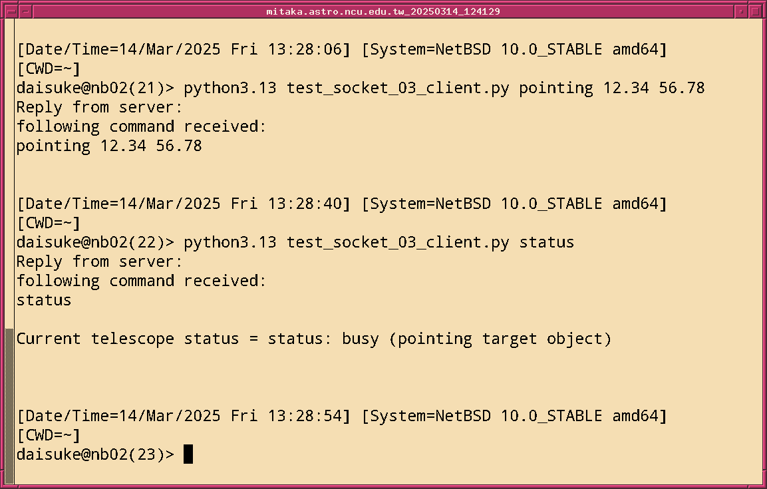Click the standalone 'status' output line
Screen dimensions: 767x489
pos(44,300)
